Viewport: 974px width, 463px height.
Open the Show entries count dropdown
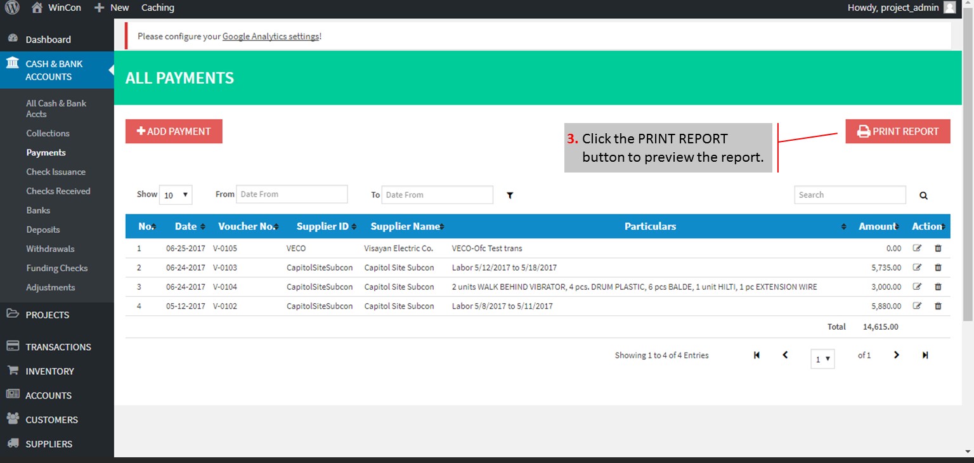coord(176,195)
